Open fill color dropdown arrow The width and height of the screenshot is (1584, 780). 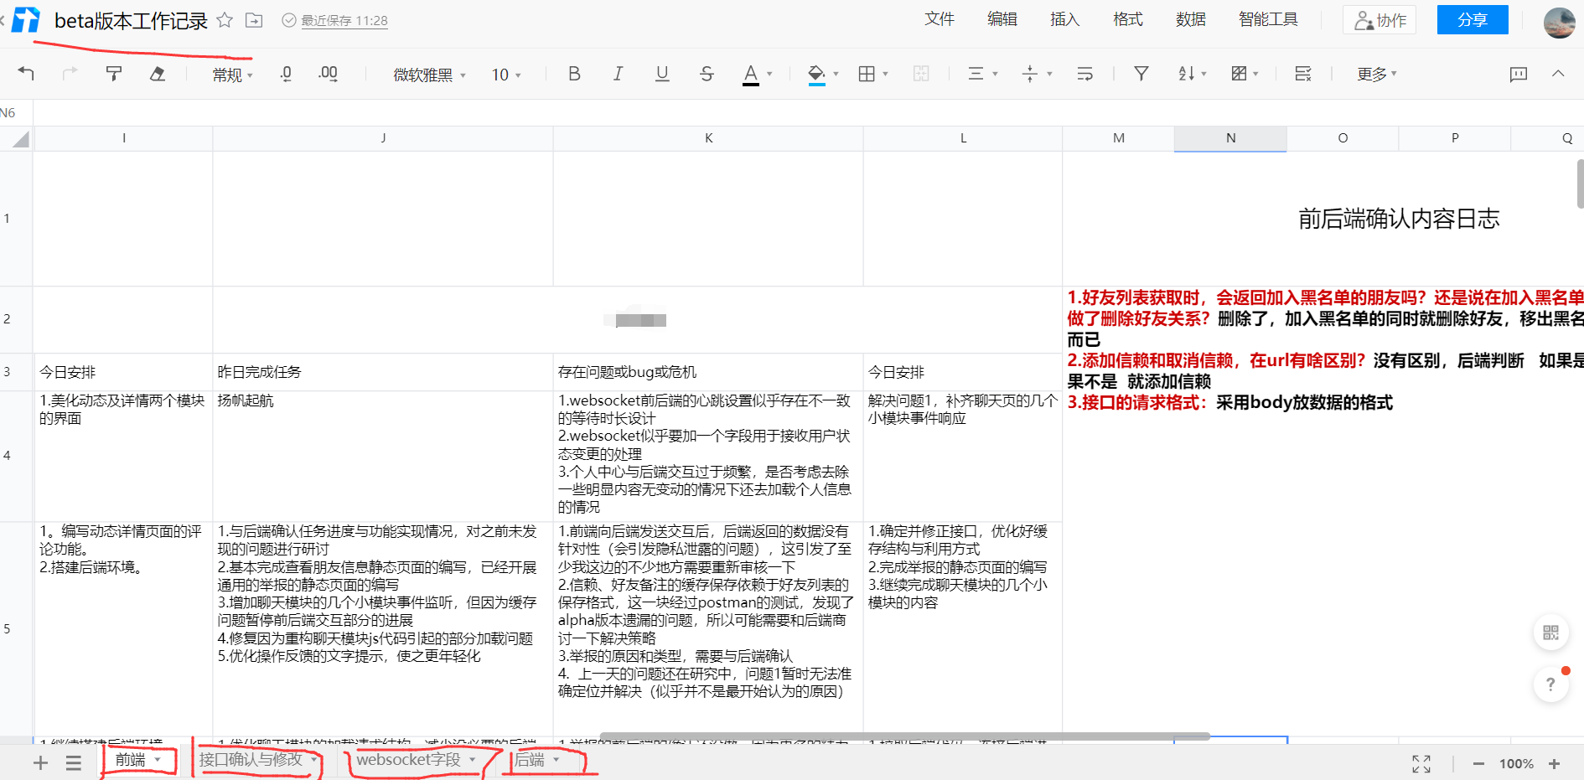point(836,74)
